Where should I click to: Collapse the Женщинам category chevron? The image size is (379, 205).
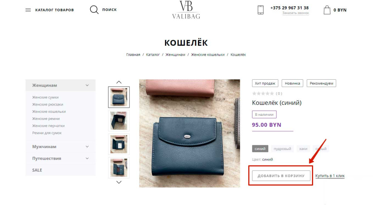coord(87,85)
